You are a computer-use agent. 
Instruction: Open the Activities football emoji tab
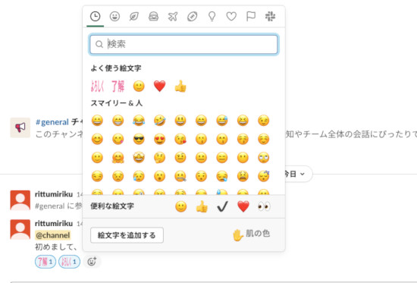click(x=193, y=17)
